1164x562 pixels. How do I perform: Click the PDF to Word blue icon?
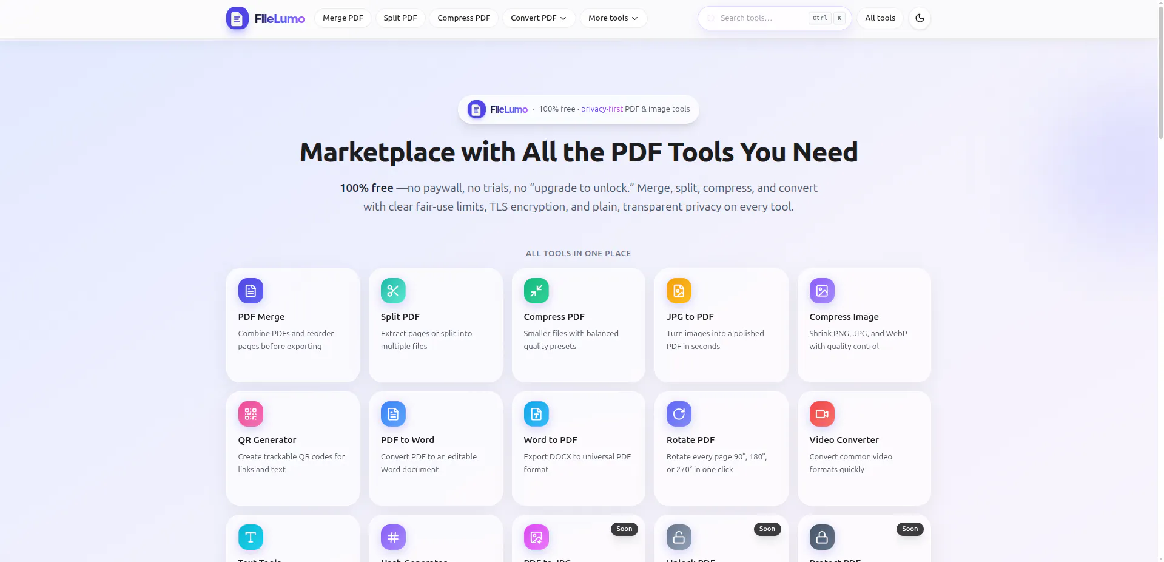click(x=393, y=414)
